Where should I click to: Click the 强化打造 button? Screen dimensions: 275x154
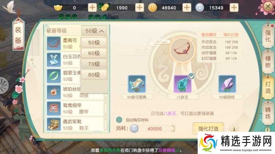point(208,128)
